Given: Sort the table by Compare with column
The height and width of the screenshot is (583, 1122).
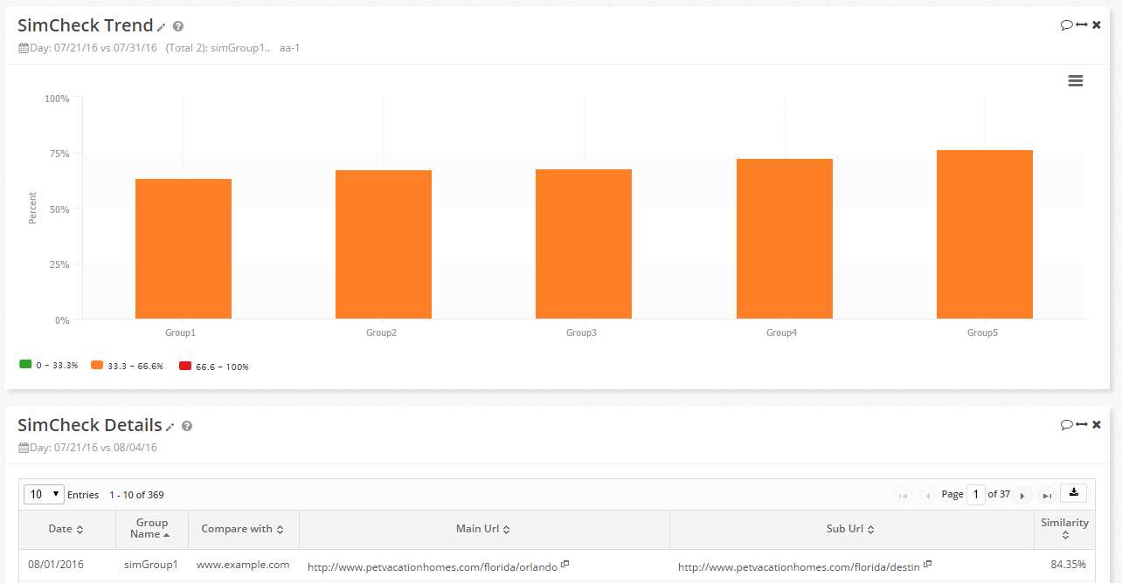Looking at the screenshot, I should [244, 529].
